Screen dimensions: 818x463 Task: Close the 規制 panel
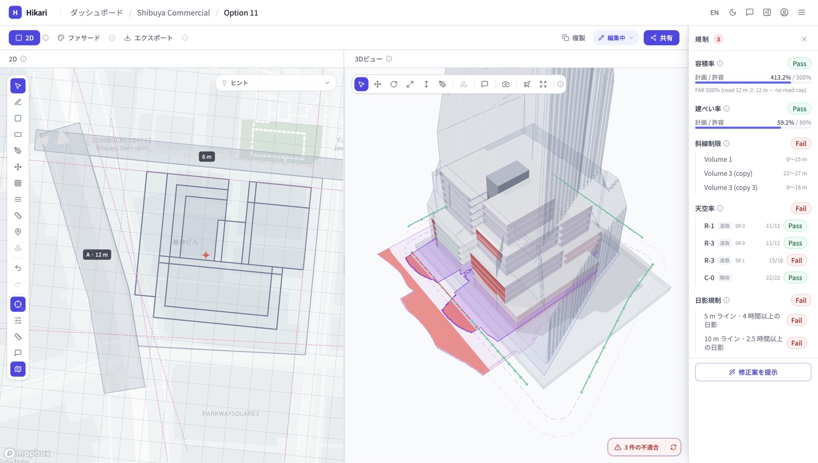click(804, 39)
